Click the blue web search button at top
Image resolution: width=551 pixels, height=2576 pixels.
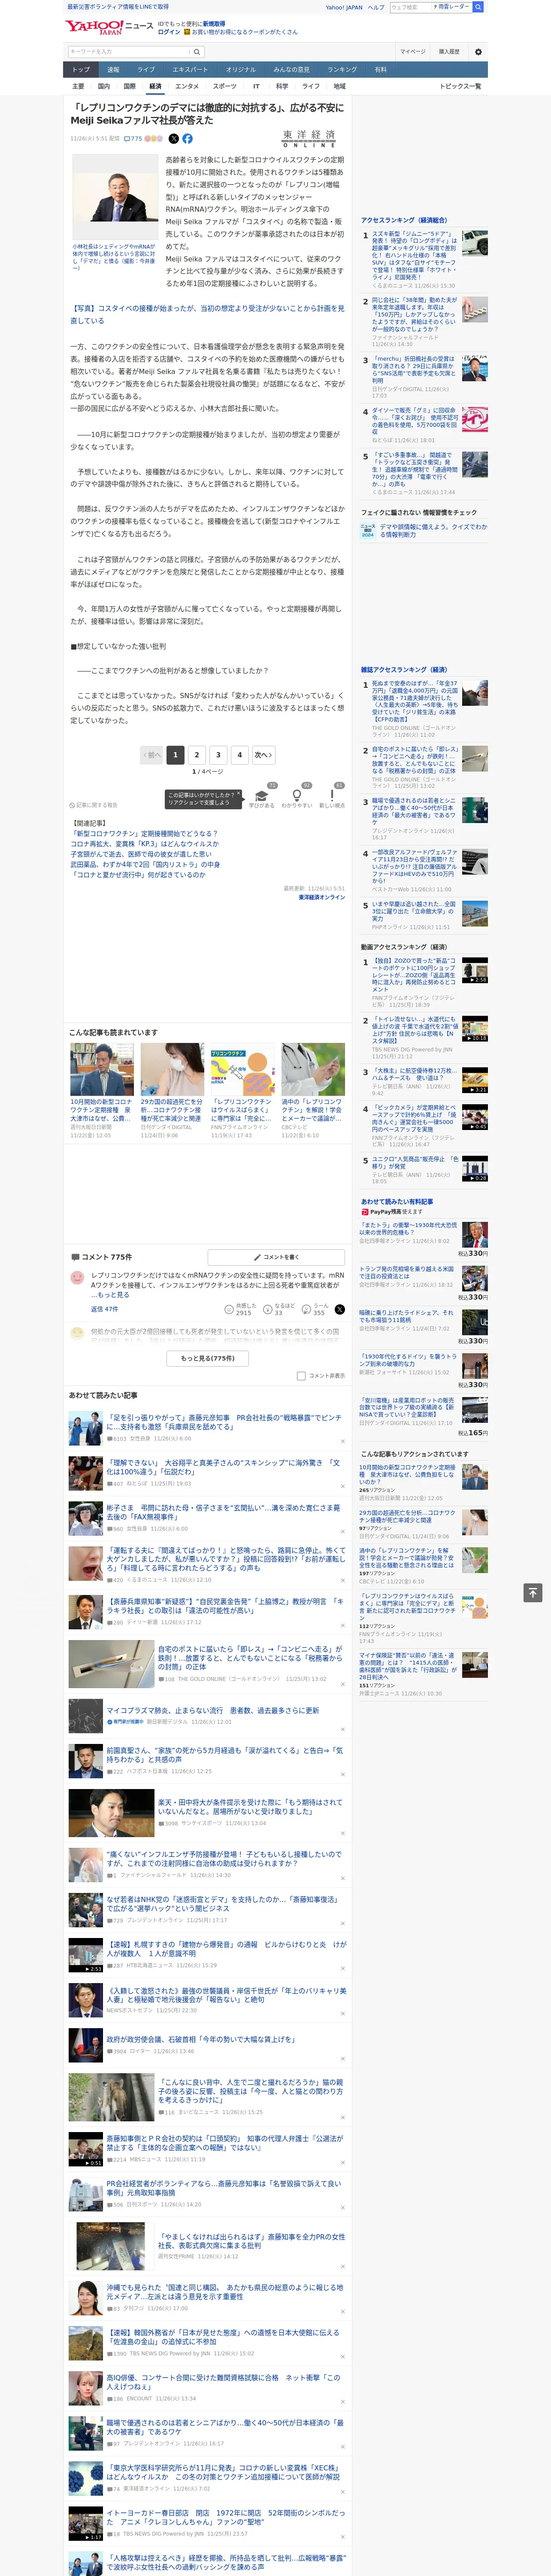[x=478, y=7]
